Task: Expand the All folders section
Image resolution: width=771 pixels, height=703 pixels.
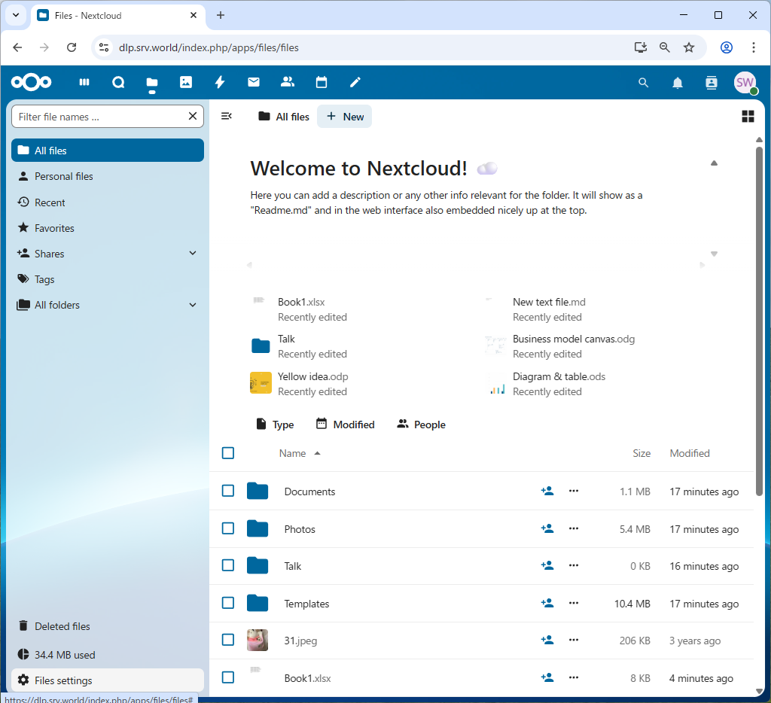Action: [193, 304]
